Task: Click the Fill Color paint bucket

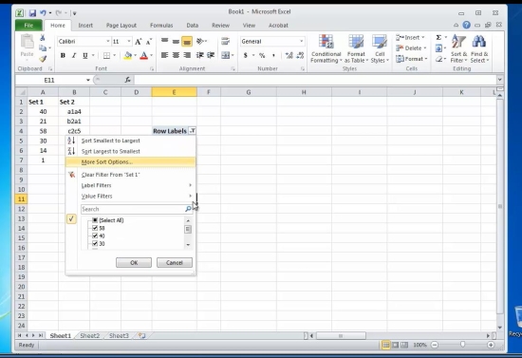Action: [x=128, y=55]
